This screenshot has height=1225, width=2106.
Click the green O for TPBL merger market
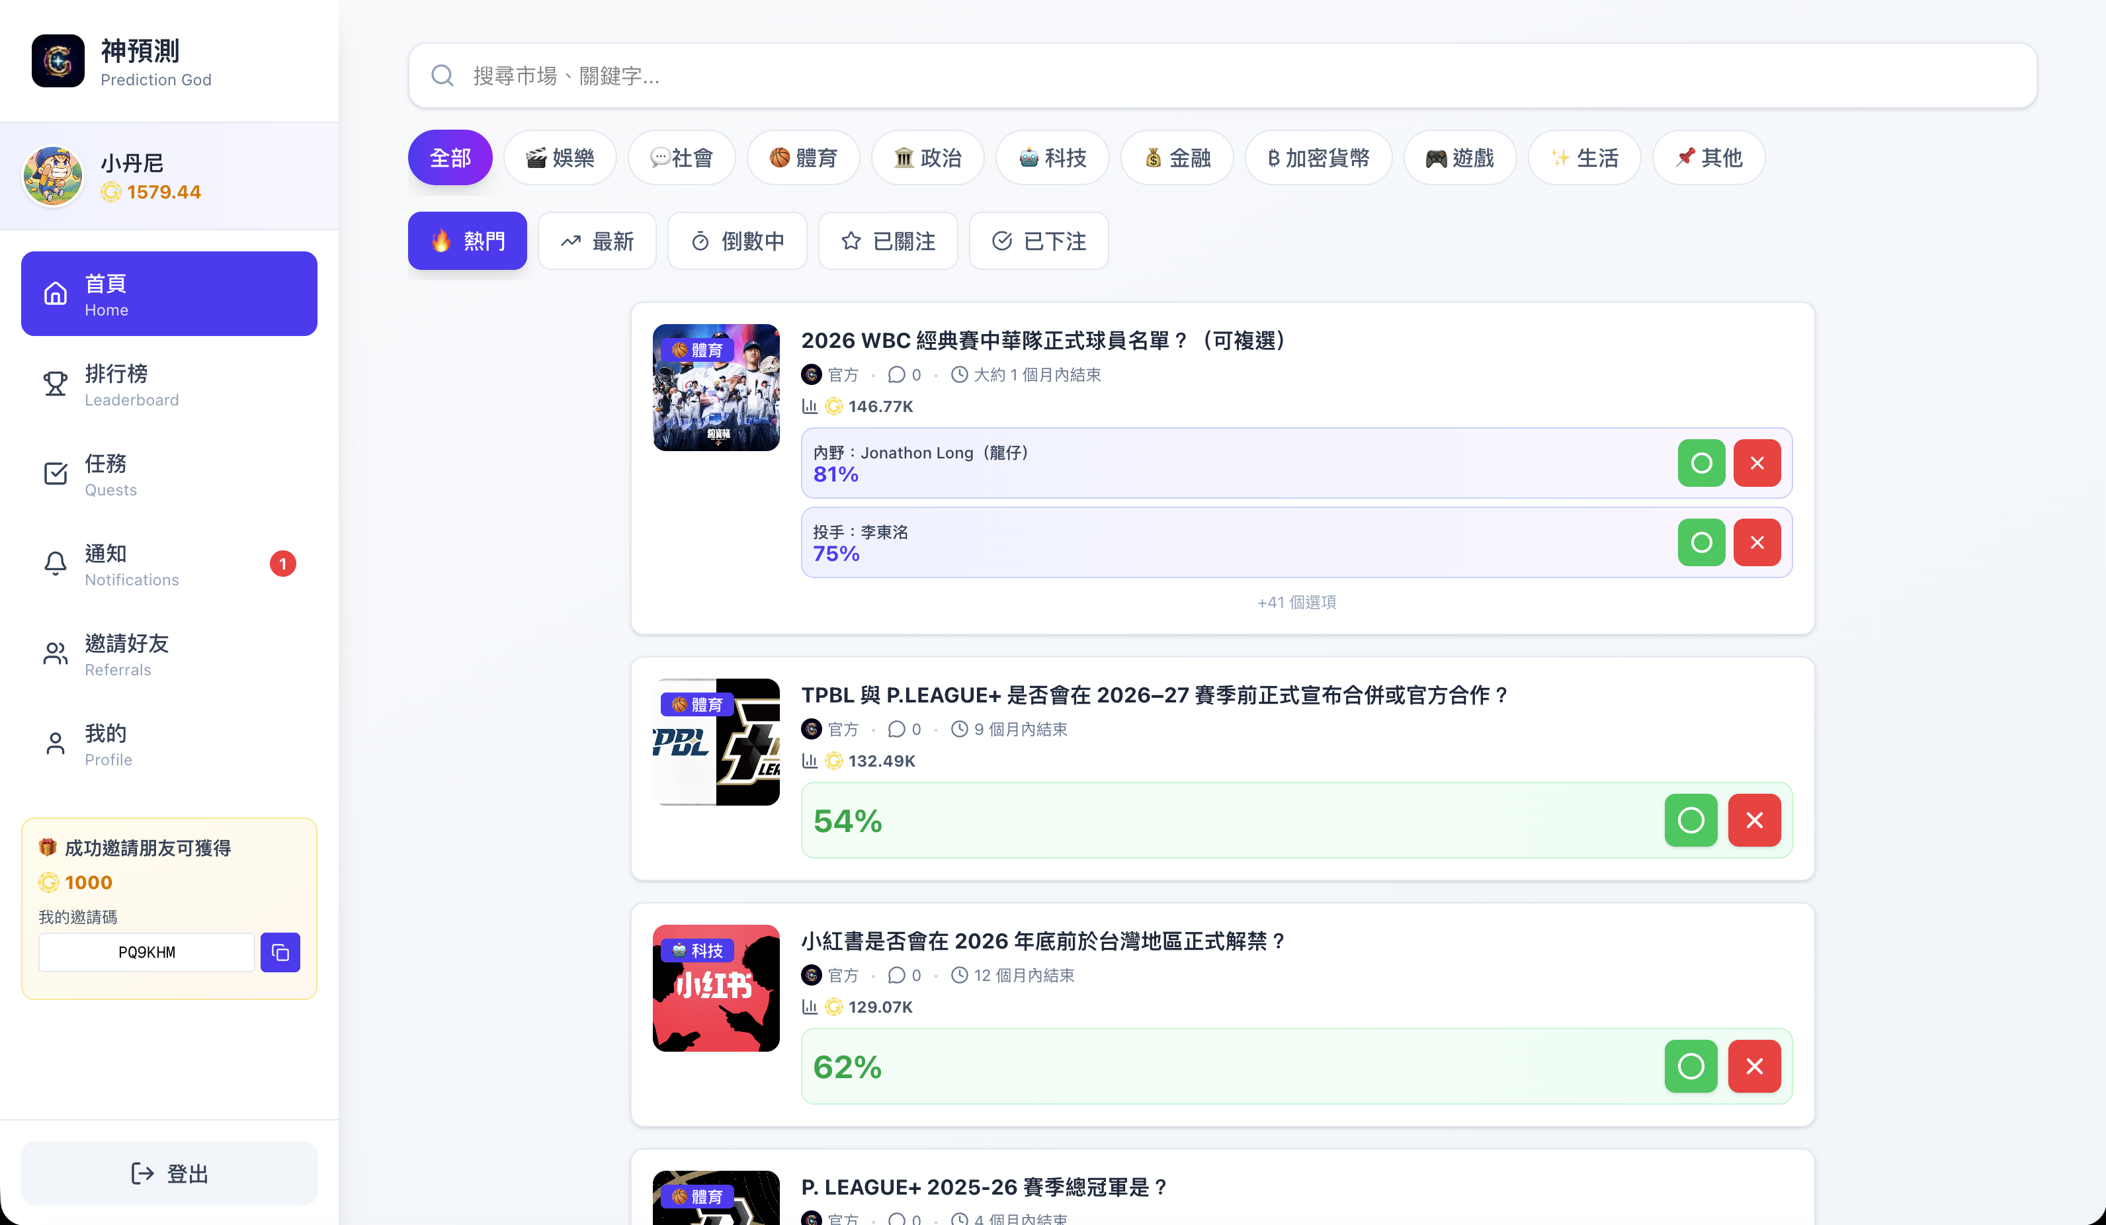1691,821
